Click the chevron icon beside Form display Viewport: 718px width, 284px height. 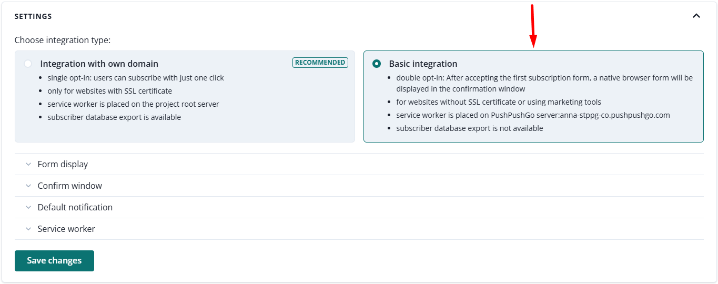tap(28, 164)
